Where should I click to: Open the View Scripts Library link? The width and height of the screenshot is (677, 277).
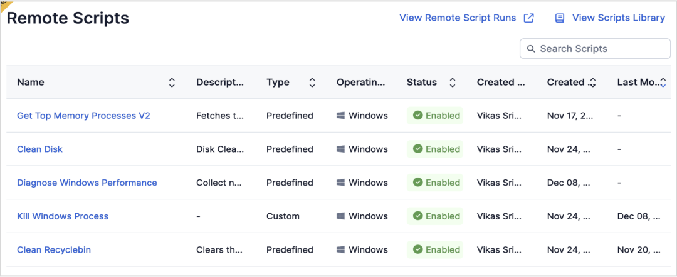[618, 18]
